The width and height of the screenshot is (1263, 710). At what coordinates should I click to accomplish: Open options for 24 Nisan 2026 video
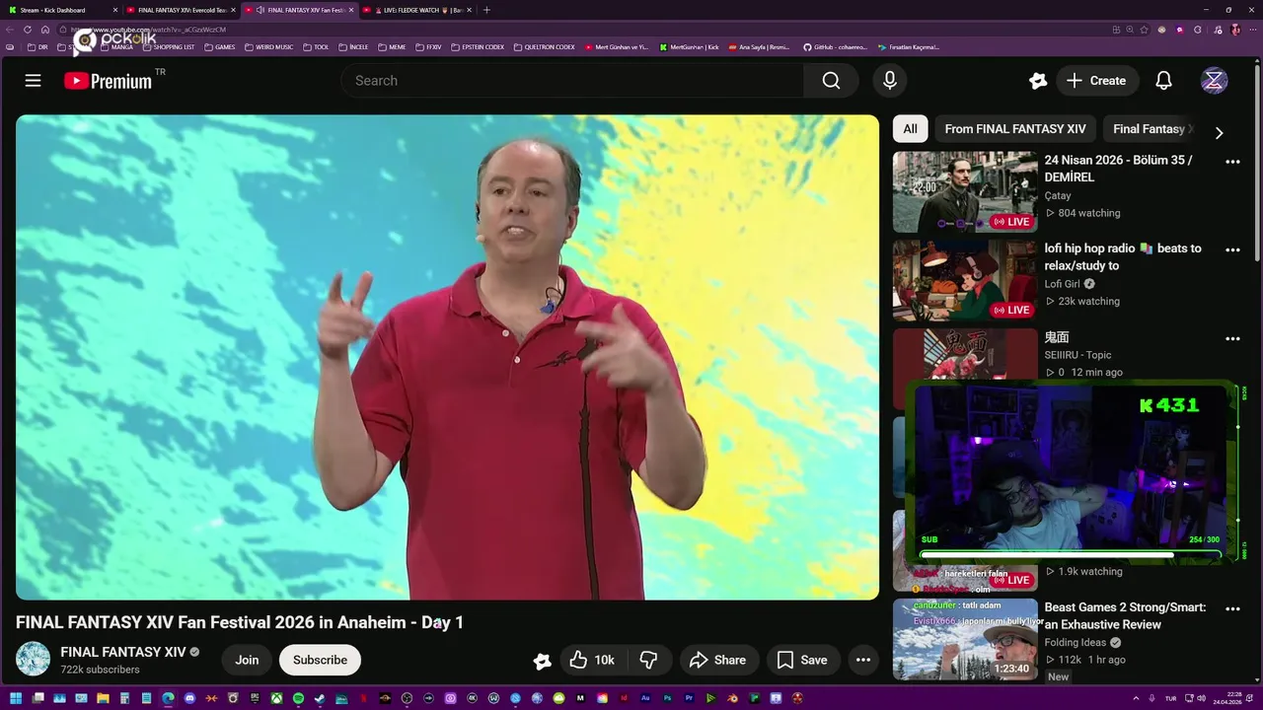[x=1232, y=161]
